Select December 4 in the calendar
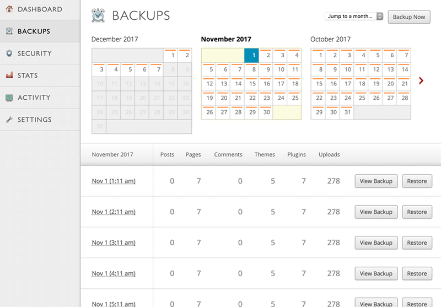Image resolution: width=441 pixels, height=307 pixels. [x=114, y=69]
